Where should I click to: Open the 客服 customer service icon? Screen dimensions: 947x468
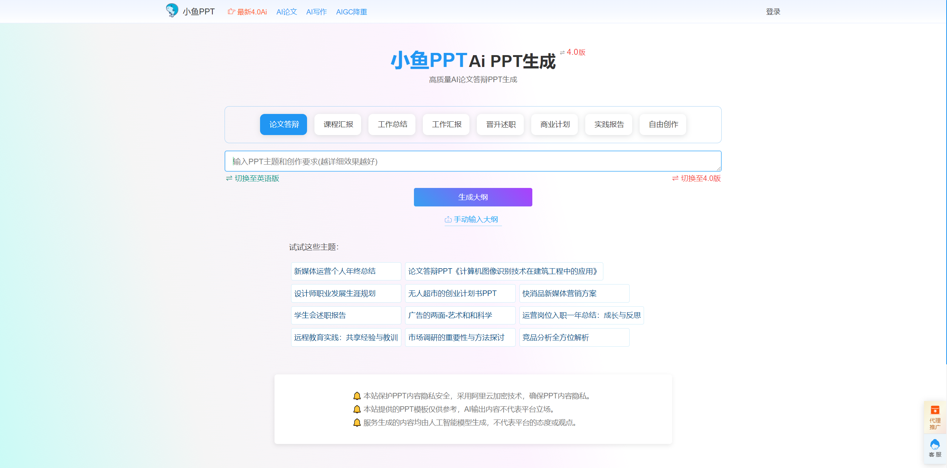pyautogui.click(x=935, y=444)
